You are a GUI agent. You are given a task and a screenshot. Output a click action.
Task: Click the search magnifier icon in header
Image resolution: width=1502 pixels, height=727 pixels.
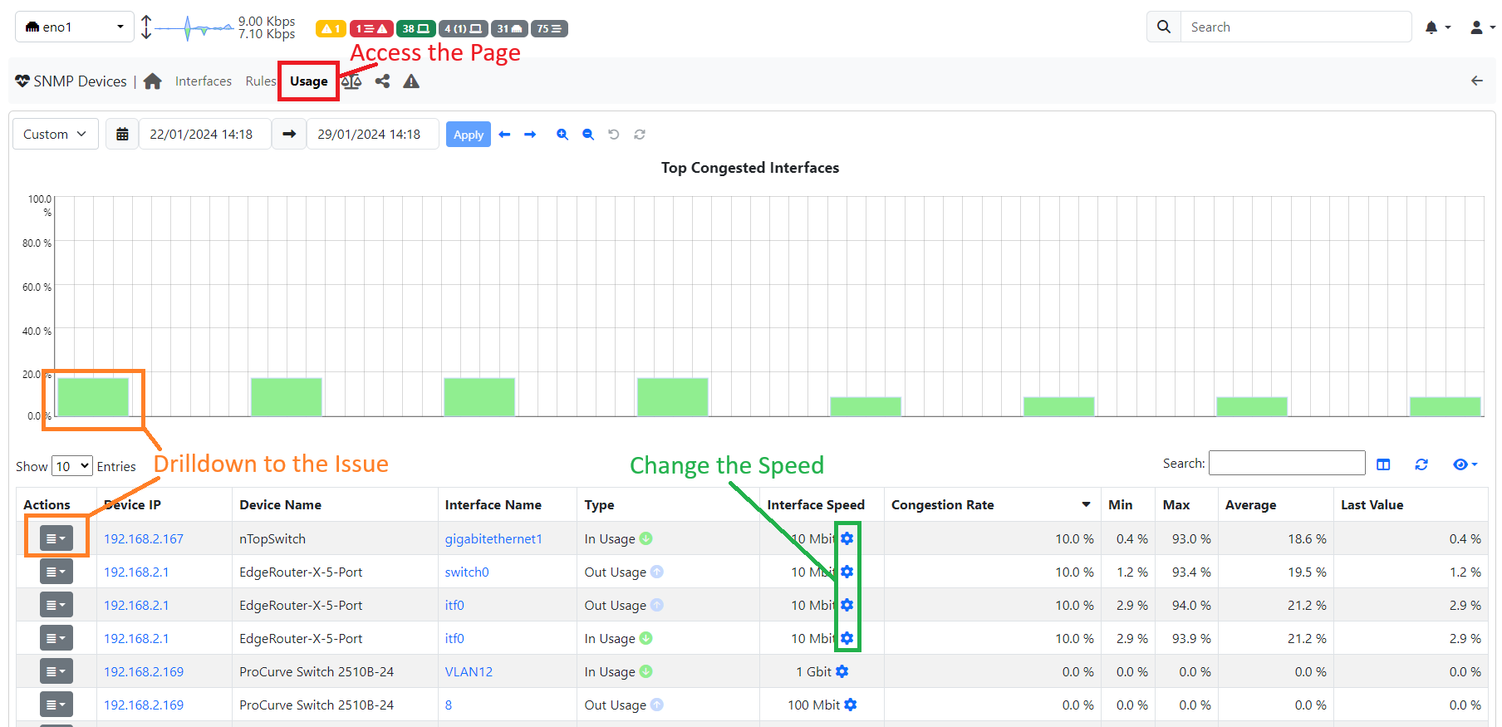pyautogui.click(x=1164, y=27)
